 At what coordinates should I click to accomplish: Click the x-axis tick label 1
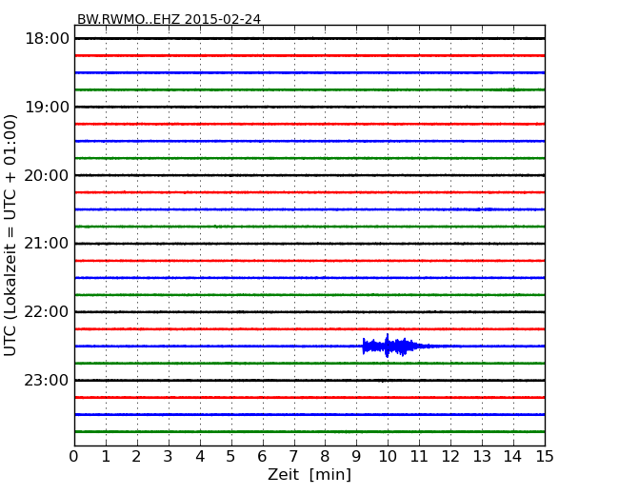(x=106, y=457)
